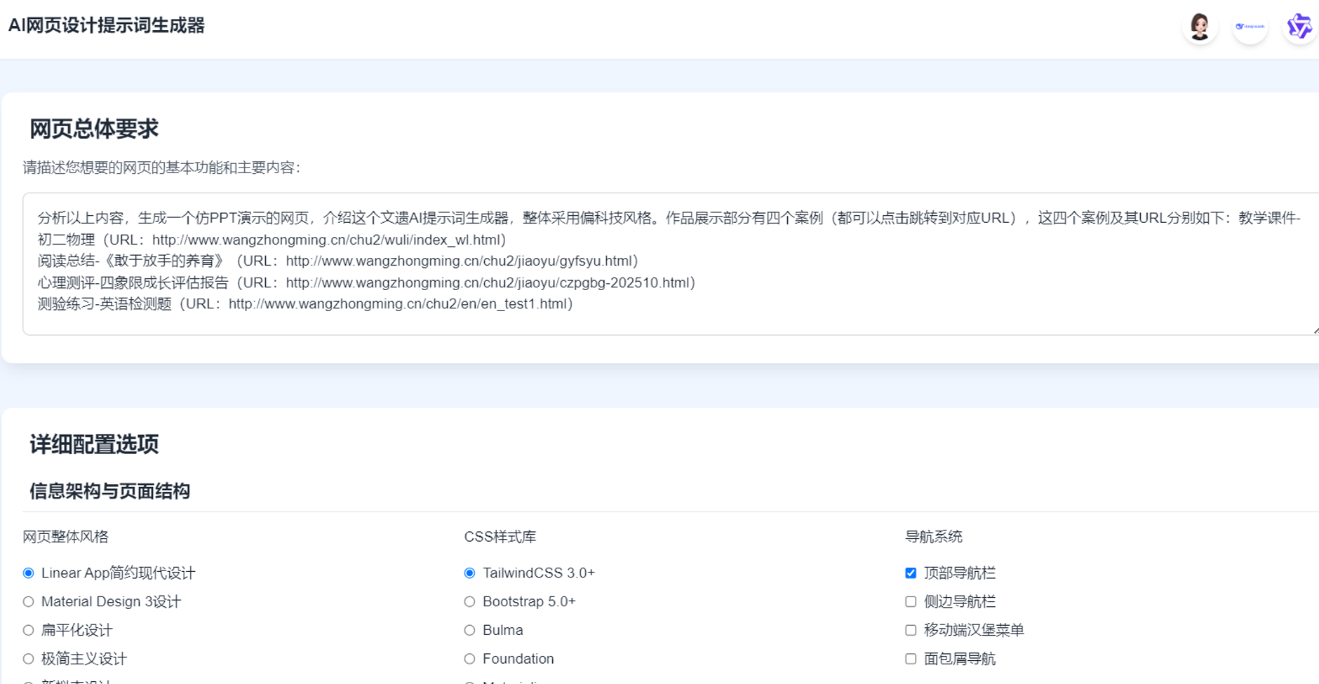Click the AI网页设计提示词生成器 title
Image resolution: width=1319 pixels, height=684 pixels.
click(107, 27)
